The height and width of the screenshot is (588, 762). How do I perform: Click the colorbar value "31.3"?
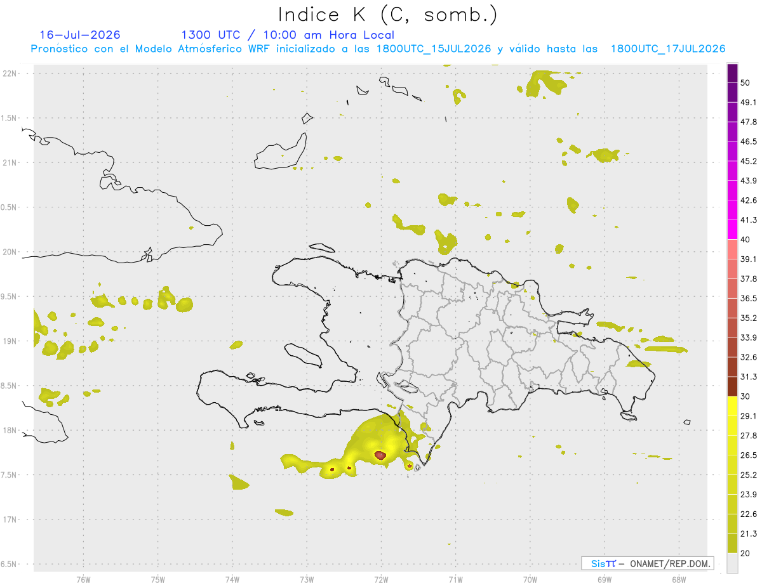(x=749, y=377)
